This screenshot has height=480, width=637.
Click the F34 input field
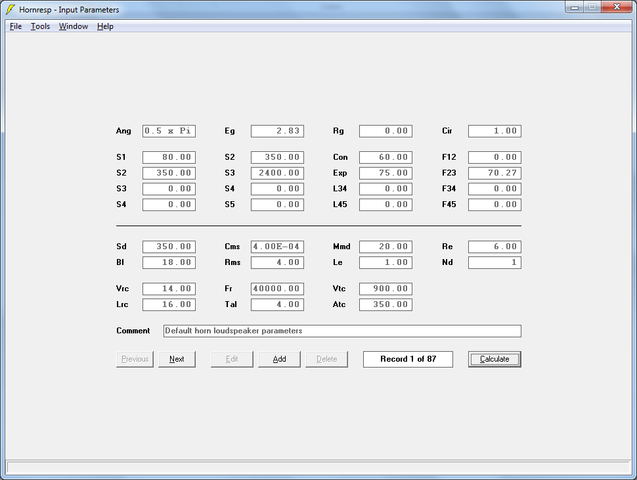(x=494, y=189)
